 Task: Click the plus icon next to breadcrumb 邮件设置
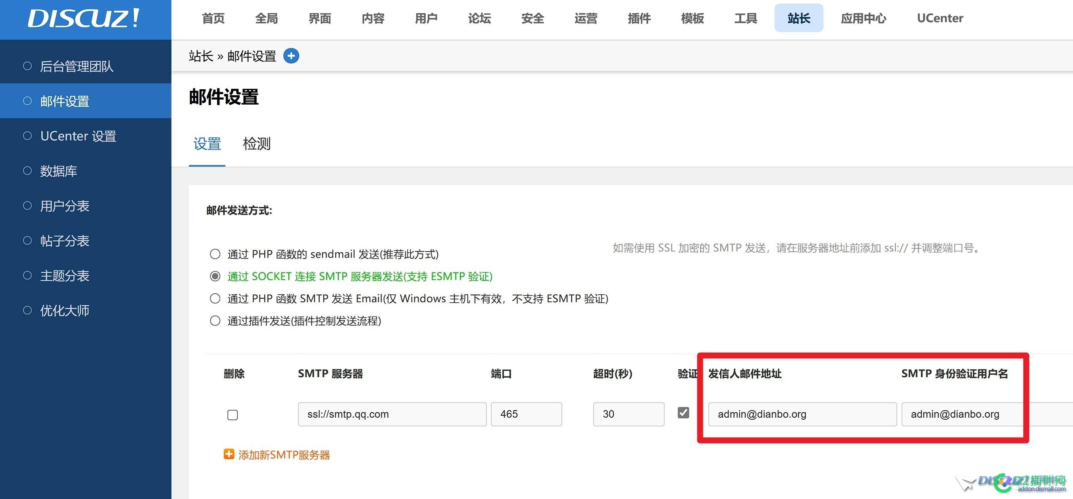[292, 56]
